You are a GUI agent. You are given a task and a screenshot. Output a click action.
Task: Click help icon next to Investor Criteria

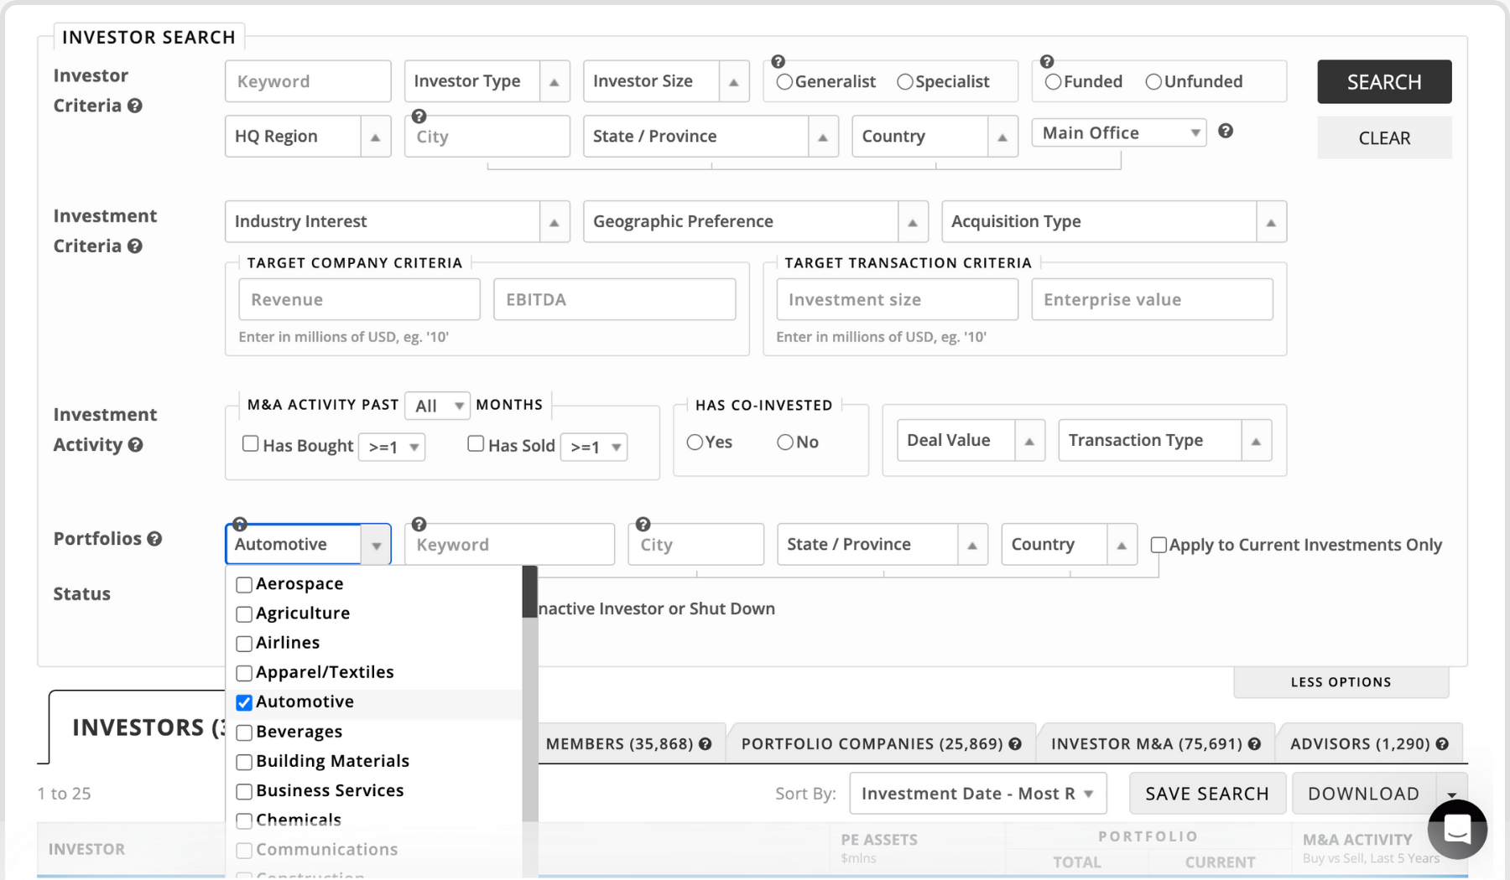[134, 106]
